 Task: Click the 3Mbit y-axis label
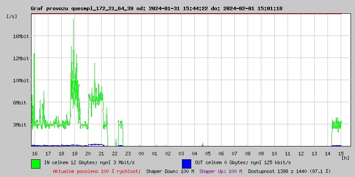pos(21,125)
